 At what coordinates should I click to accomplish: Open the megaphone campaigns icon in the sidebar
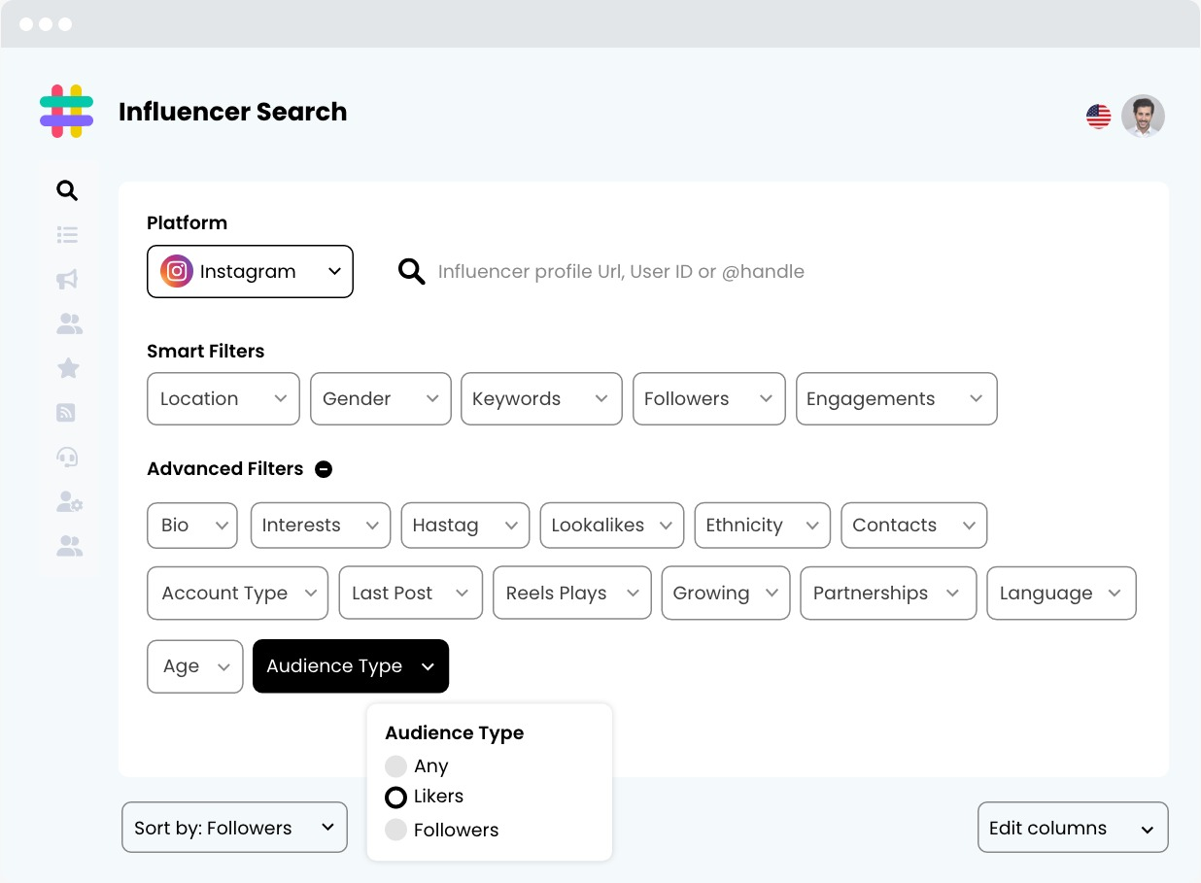click(67, 280)
